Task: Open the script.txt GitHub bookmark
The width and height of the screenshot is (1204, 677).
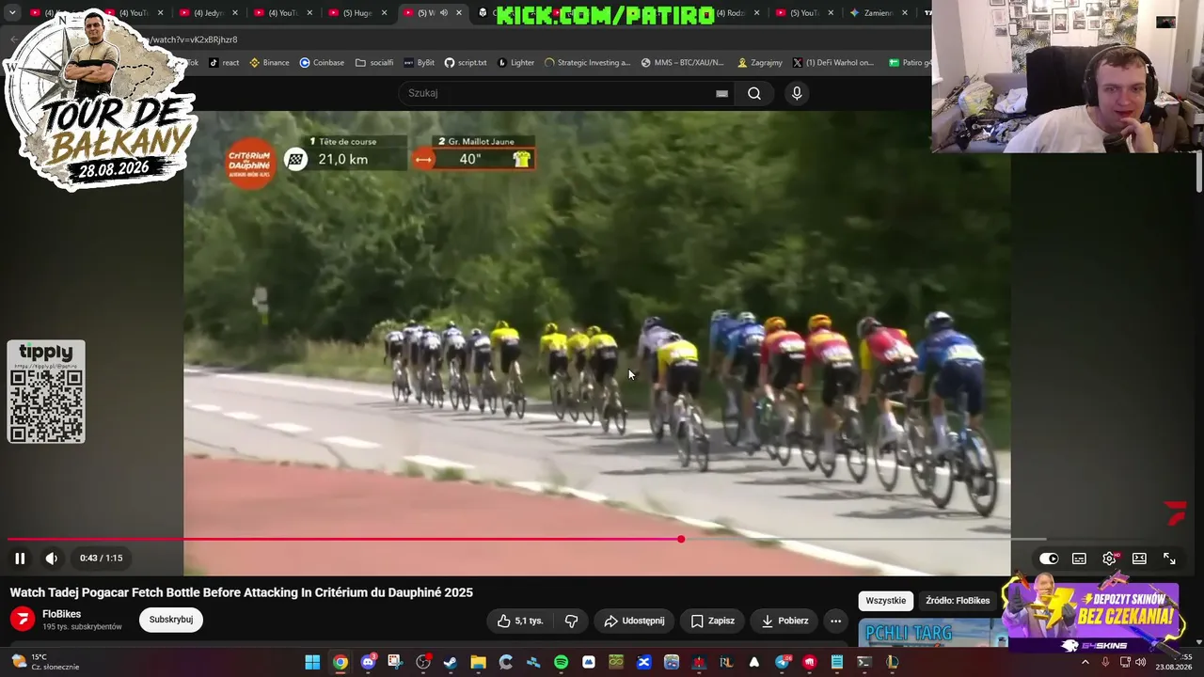Action: tap(466, 63)
